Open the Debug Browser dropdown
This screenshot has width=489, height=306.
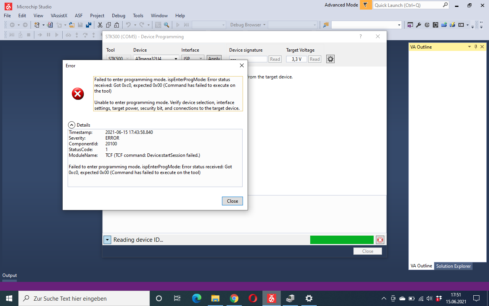247,25
